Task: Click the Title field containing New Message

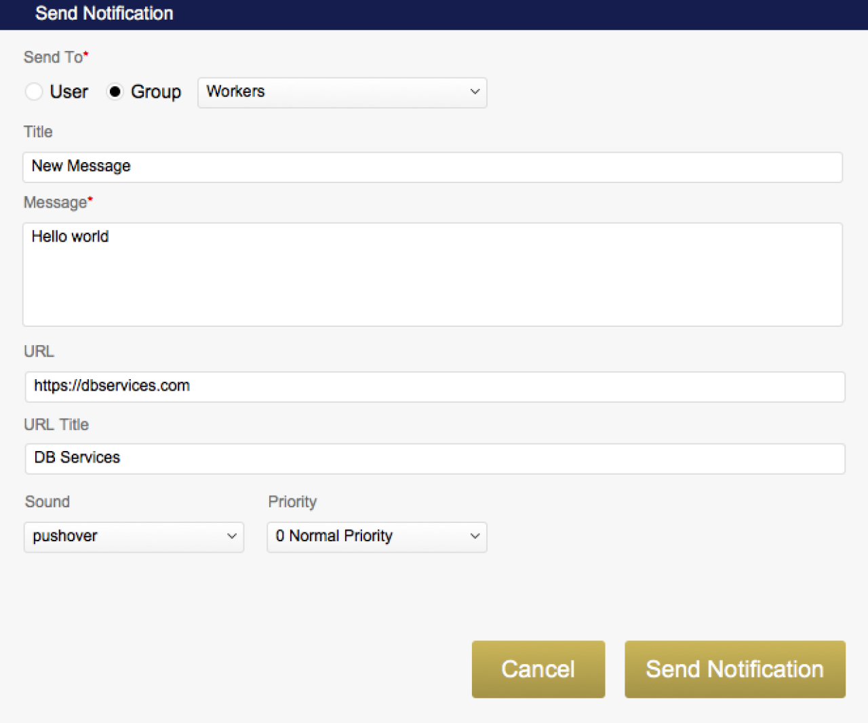Action: pyautogui.click(x=433, y=167)
